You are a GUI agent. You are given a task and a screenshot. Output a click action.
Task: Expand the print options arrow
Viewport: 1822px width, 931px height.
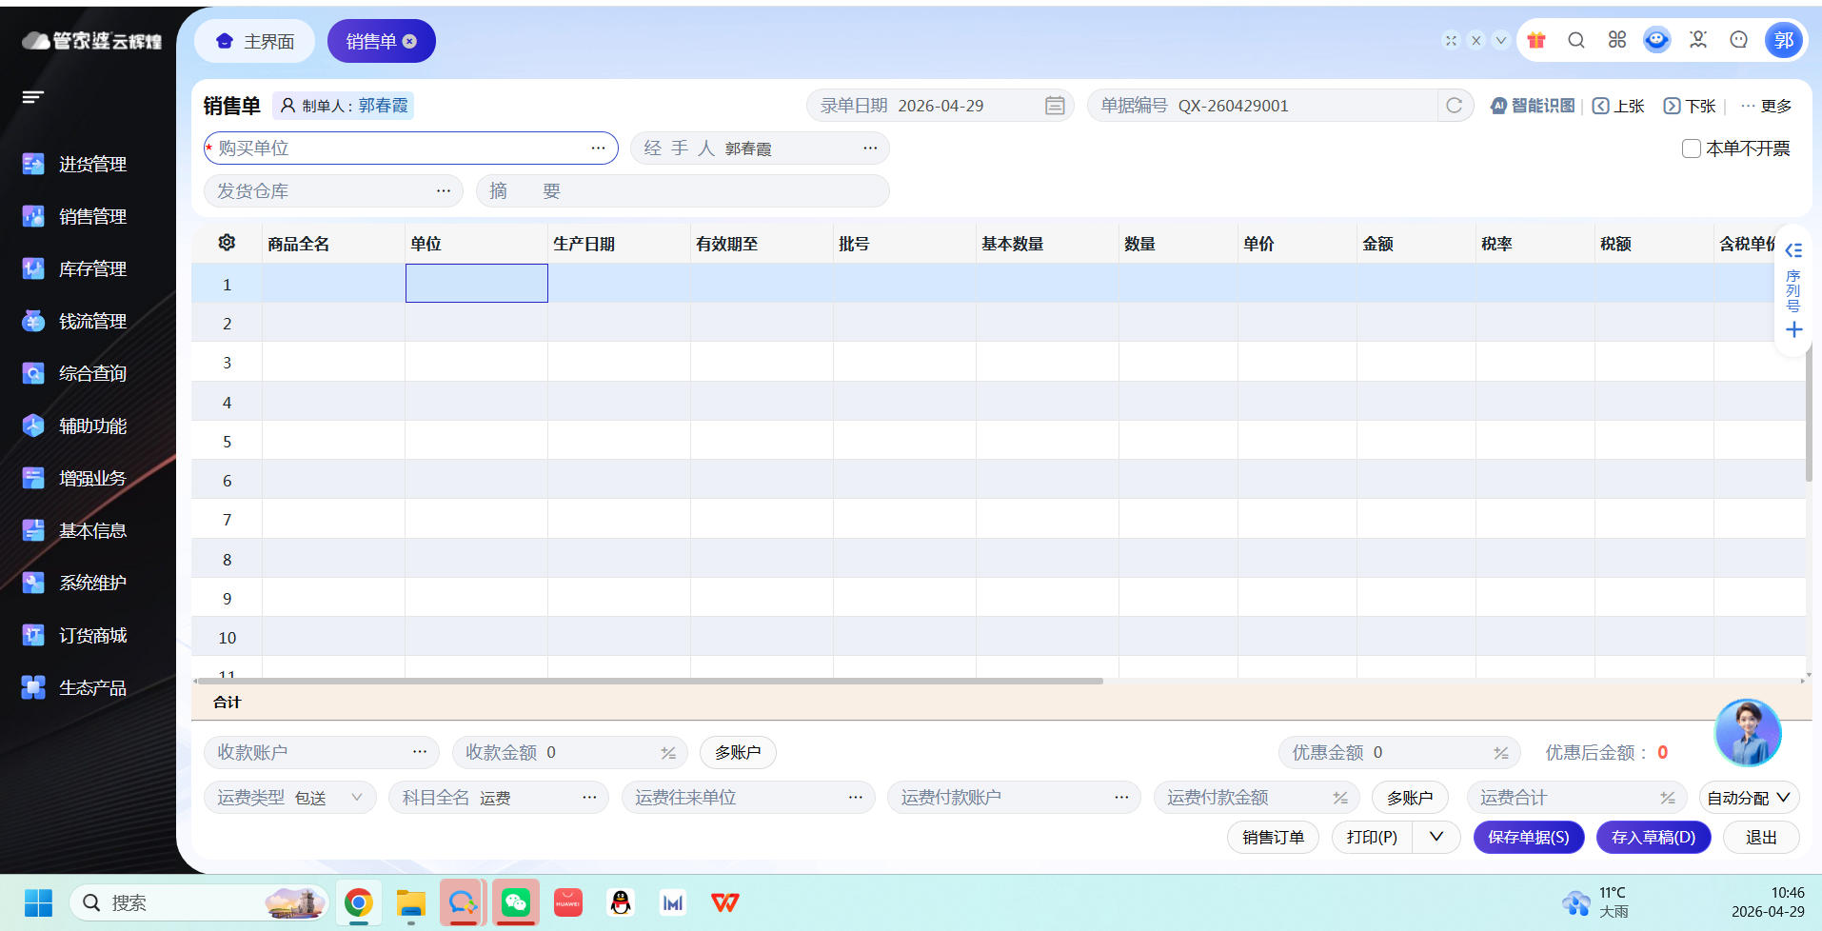1436,837
